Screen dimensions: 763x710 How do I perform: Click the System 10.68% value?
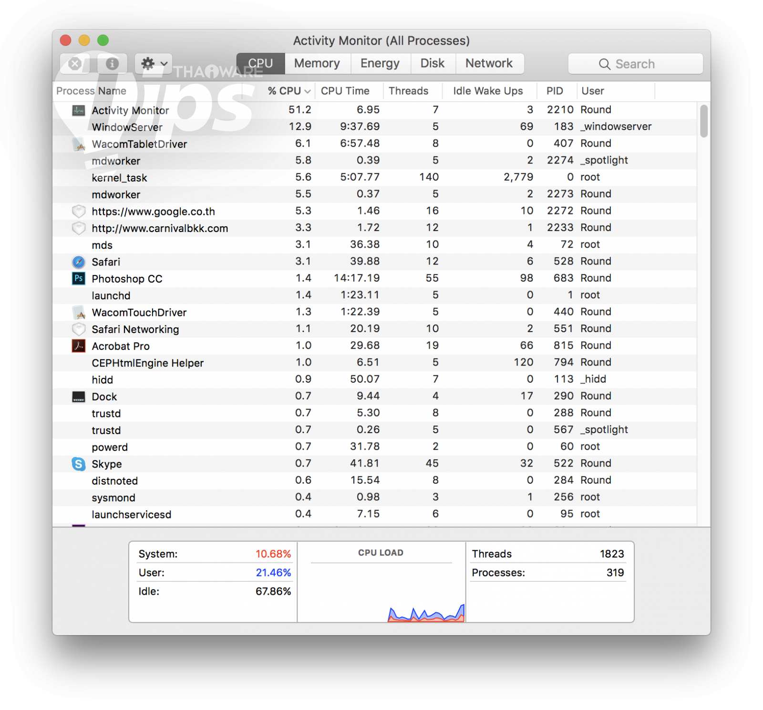(273, 554)
